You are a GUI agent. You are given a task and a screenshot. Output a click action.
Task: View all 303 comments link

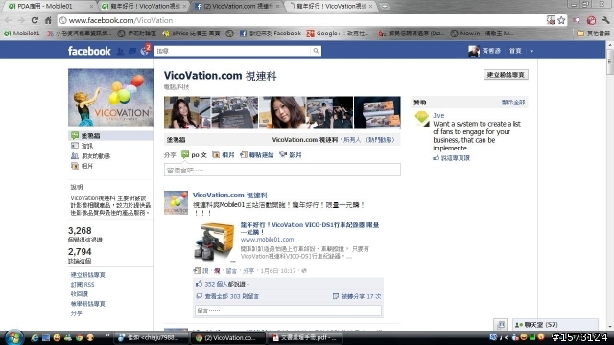click(232, 296)
